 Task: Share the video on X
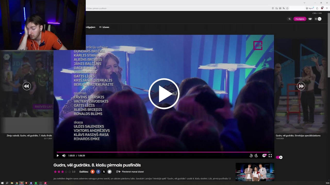click(104, 172)
